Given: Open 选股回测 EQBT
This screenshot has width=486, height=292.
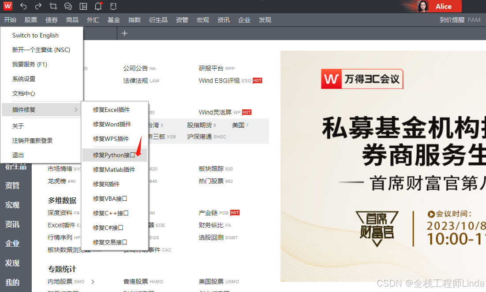Looking at the screenshot, I should (218, 237).
